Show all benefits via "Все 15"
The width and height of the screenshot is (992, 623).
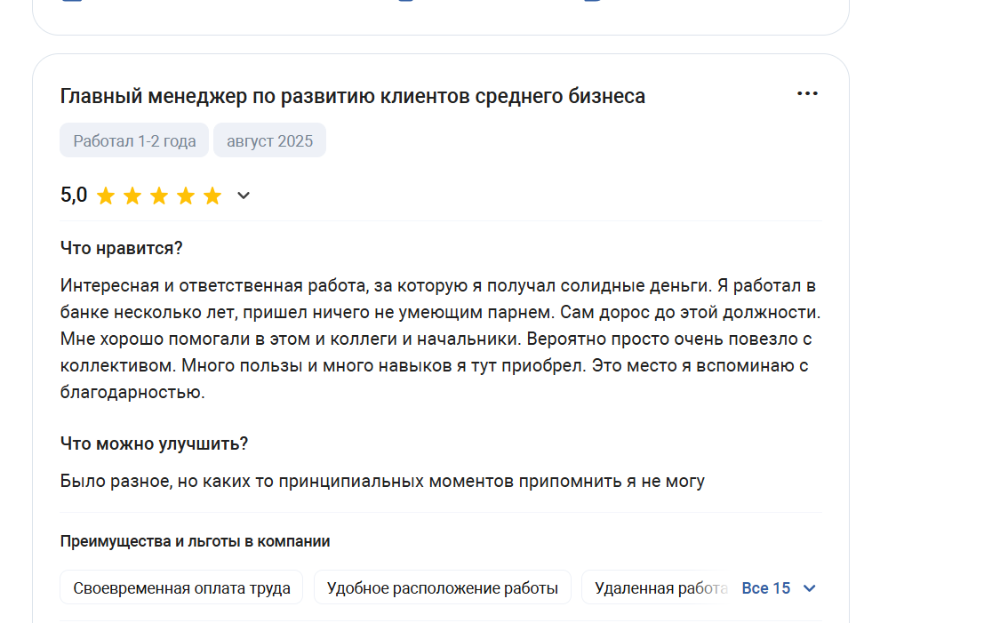click(x=765, y=588)
